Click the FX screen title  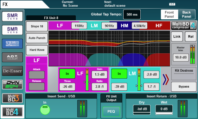pyautogui.click(x=5, y=4)
